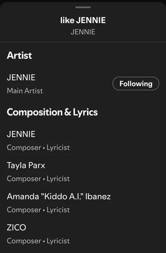Tap the Composer role beneath Tayla Parx
The height and width of the screenshot is (253, 166).
[x=24, y=179]
